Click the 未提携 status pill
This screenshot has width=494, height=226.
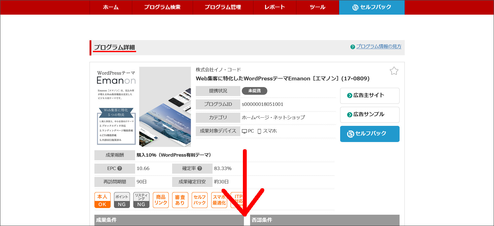tap(254, 91)
